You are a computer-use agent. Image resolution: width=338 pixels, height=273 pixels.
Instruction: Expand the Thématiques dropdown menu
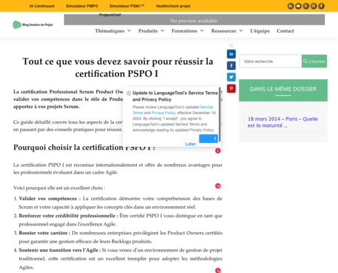(113, 31)
